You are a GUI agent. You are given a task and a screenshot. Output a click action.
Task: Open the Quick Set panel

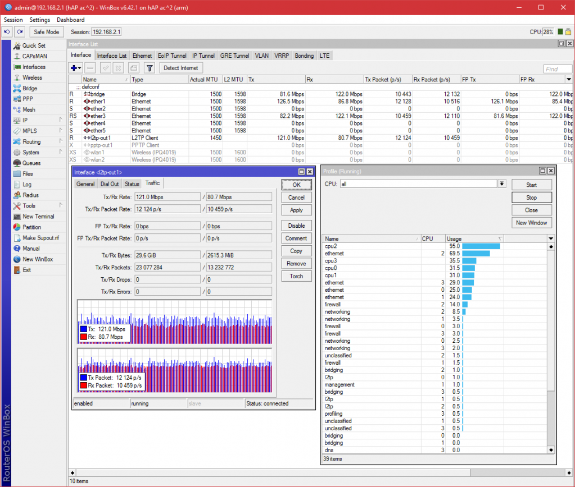pyautogui.click(x=34, y=45)
